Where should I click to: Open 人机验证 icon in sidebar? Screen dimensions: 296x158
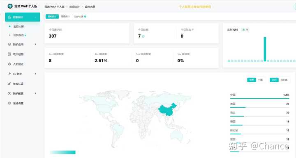9,64
